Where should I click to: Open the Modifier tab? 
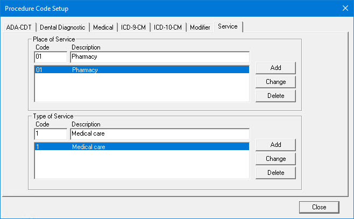(200, 27)
